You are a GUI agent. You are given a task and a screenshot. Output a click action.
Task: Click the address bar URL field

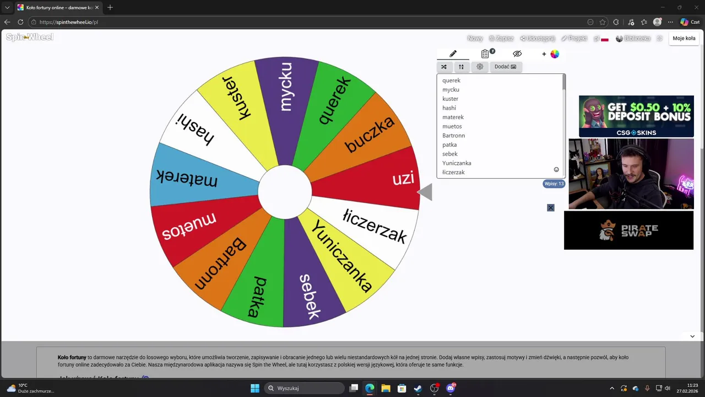308,22
